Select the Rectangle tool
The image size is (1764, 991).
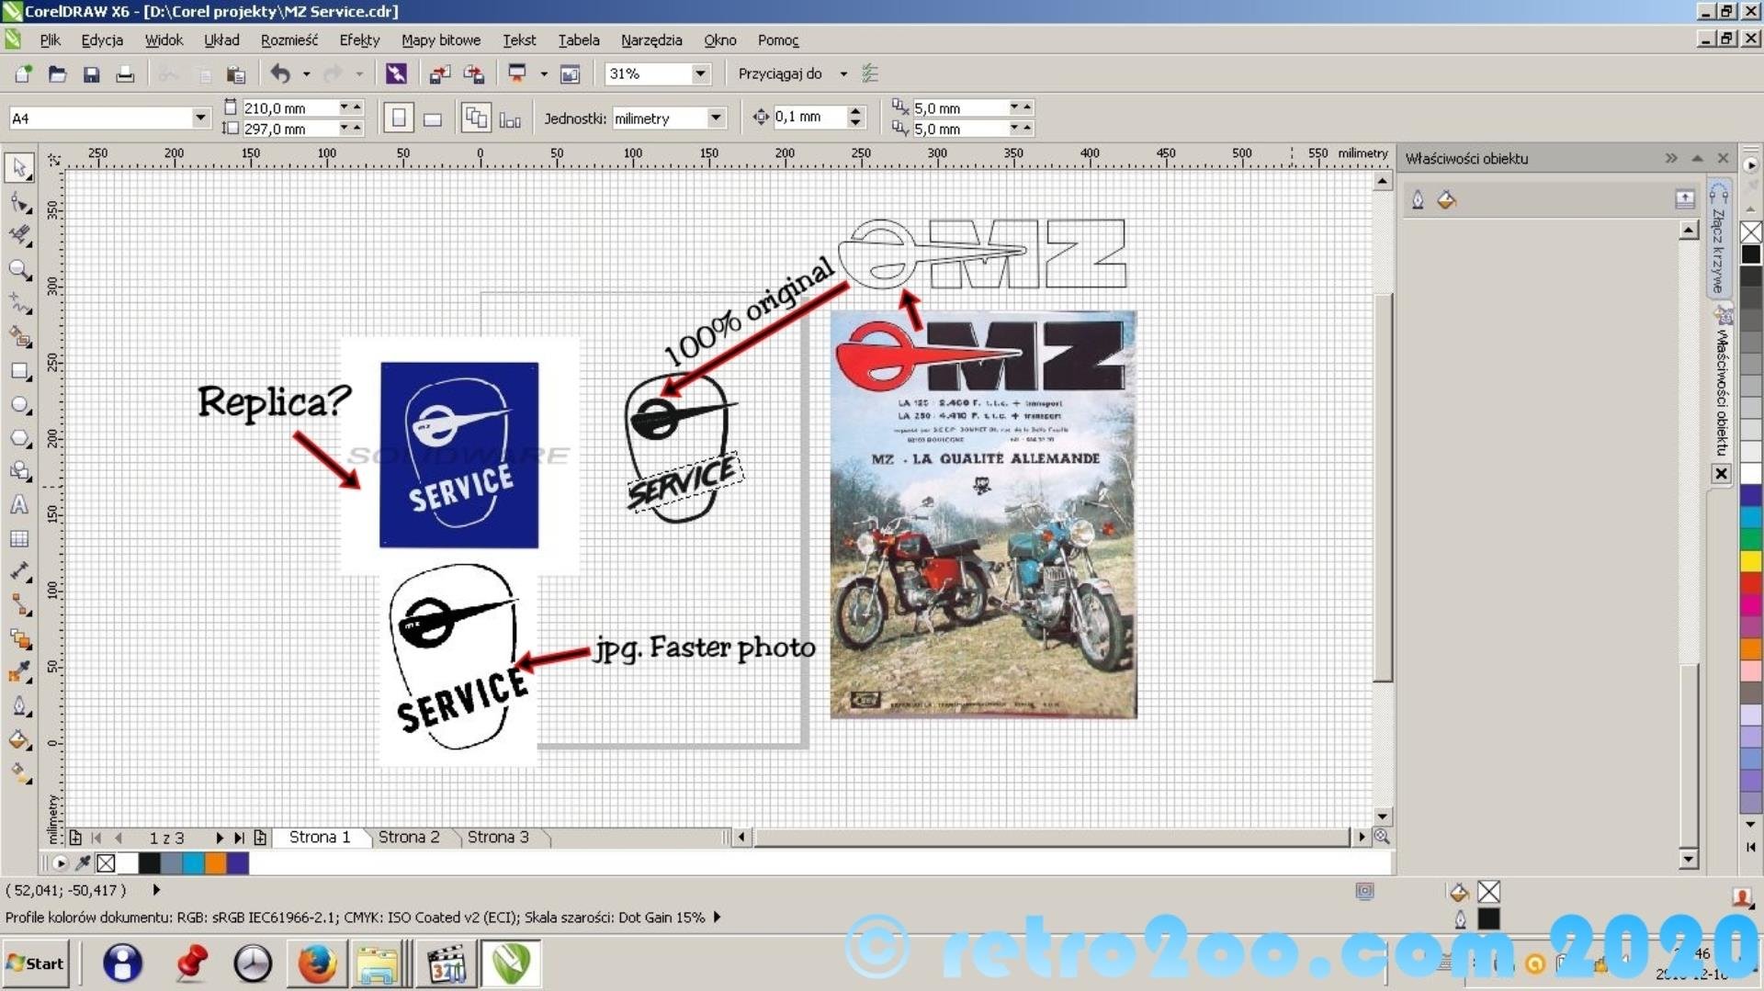point(19,371)
